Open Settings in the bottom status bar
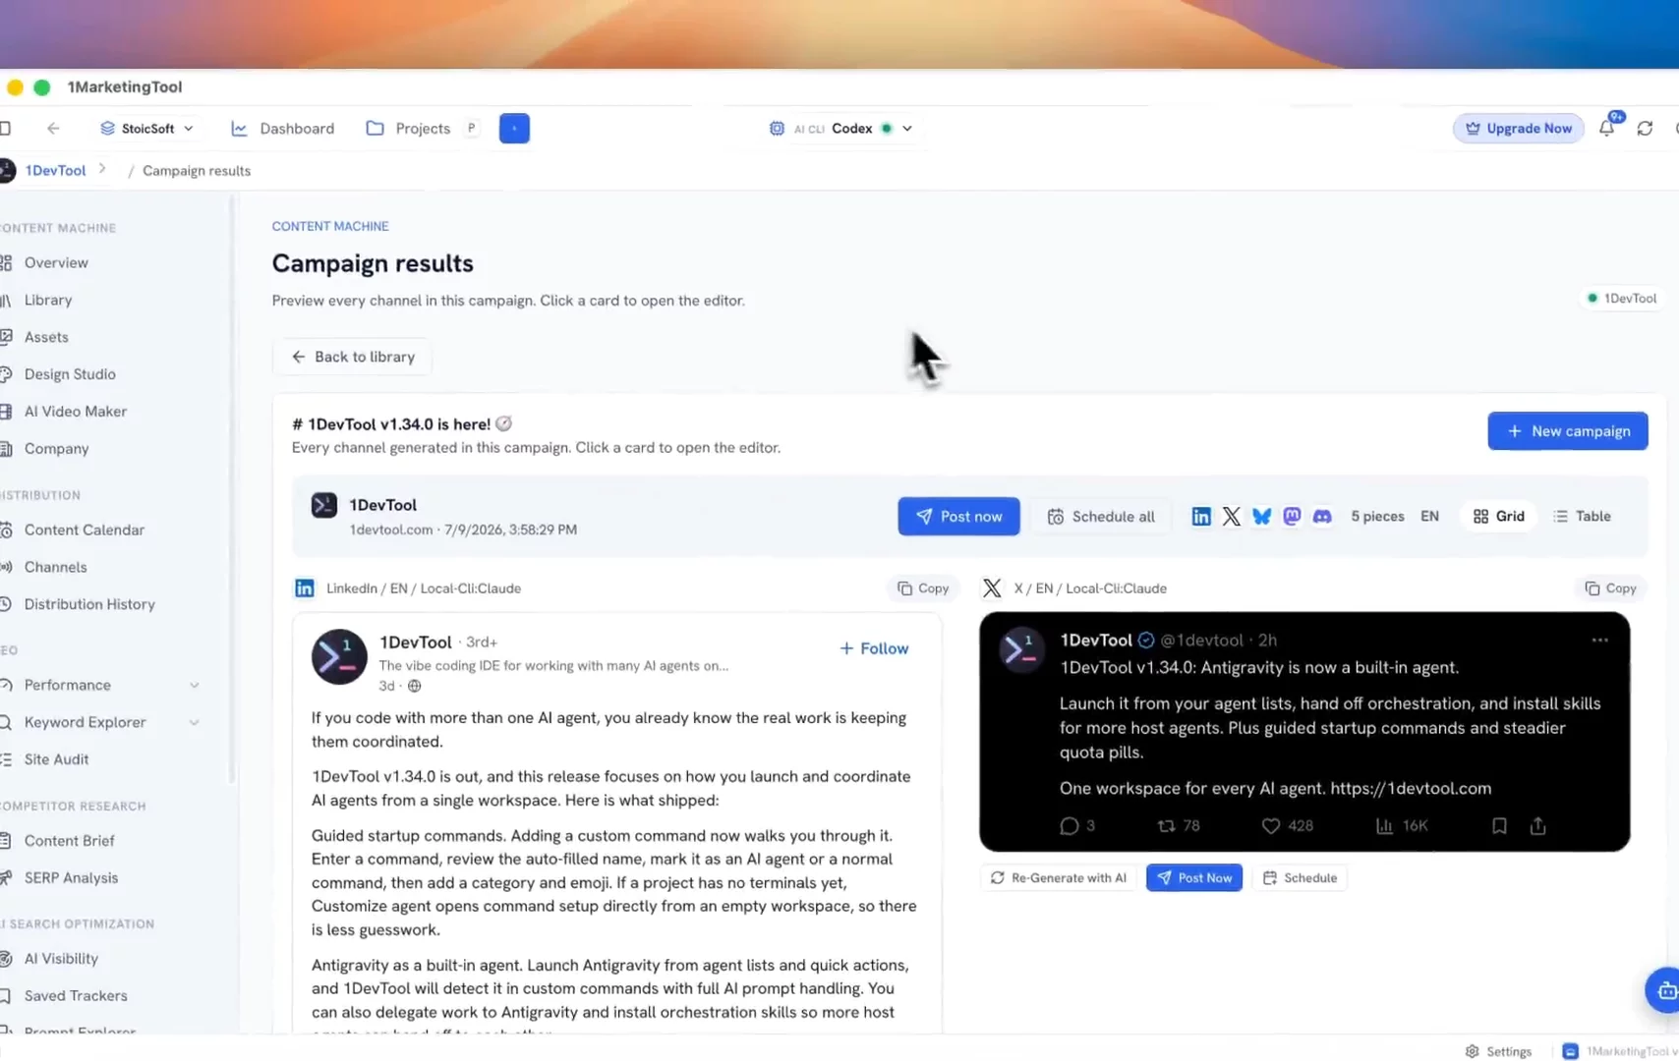The image size is (1679, 1061). (1498, 1051)
